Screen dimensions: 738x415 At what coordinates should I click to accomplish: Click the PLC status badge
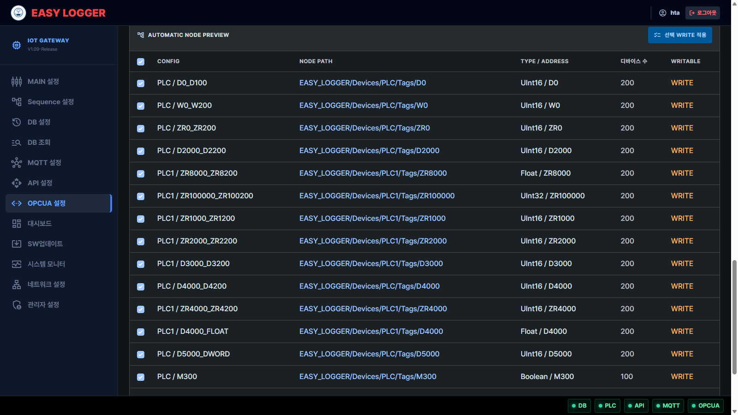coord(607,406)
